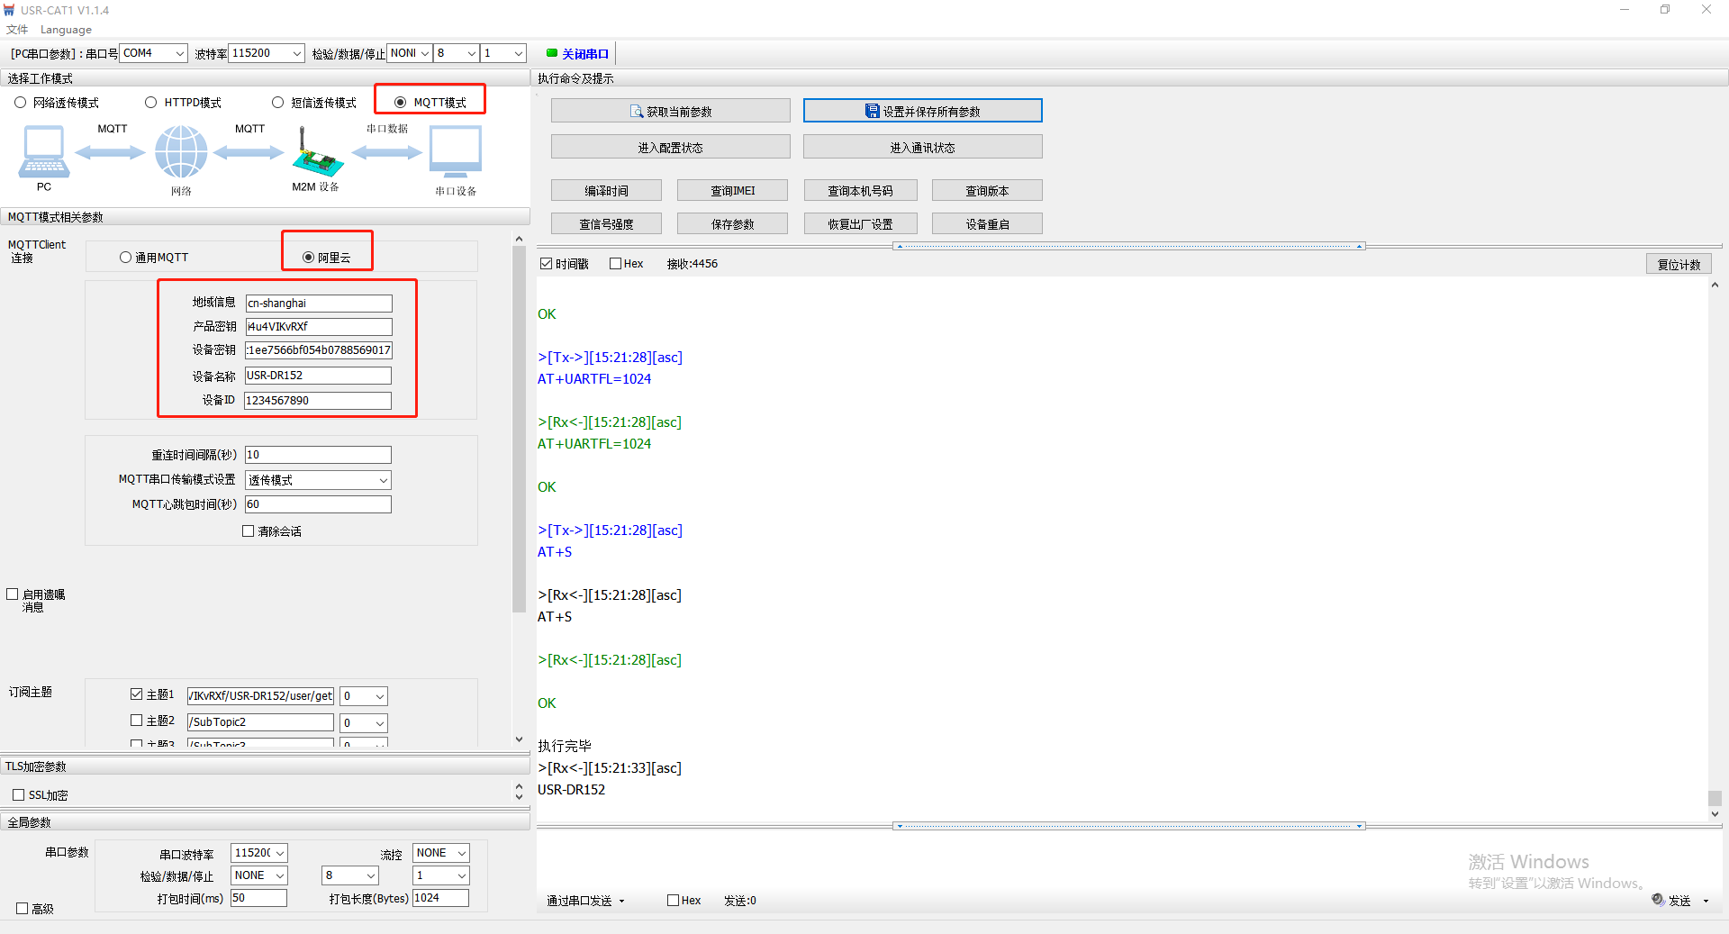Click the network globe icon
The width and height of the screenshot is (1729, 934).
click(x=181, y=151)
